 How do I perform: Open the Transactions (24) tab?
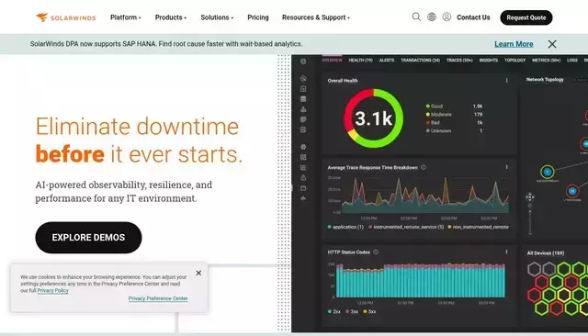(420, 61)
